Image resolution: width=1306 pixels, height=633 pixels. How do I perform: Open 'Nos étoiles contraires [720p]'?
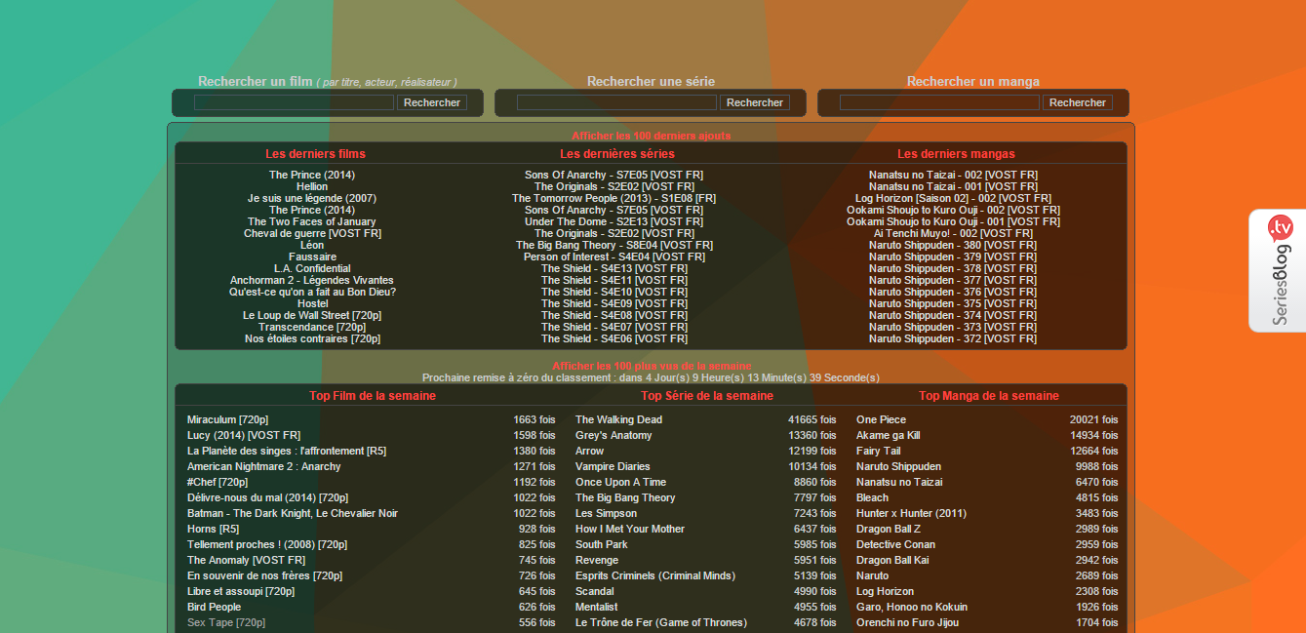point(312,338)
